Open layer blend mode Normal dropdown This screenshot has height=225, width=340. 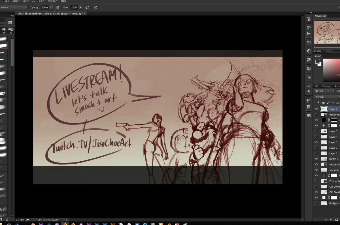[327, 97]
